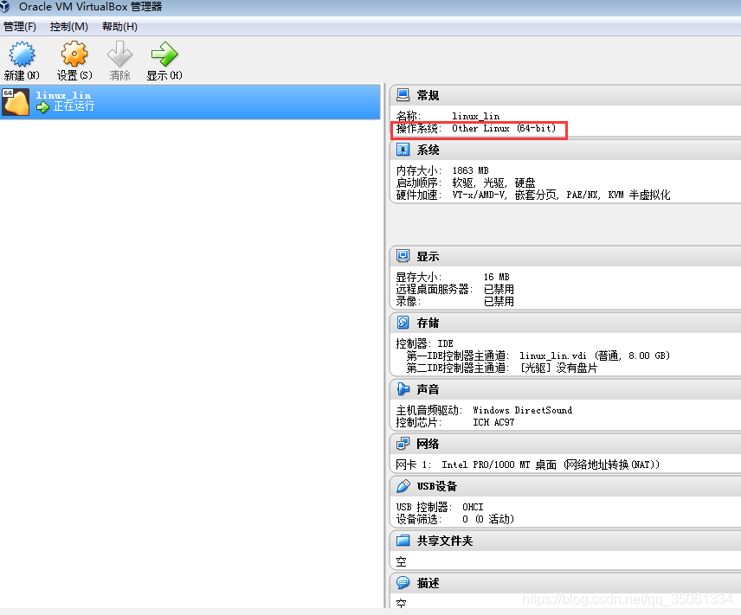Image resolution: width=741 pixels, height=615 pixels.
Task: Click the Windows DirectSound value
Action: 522,411
